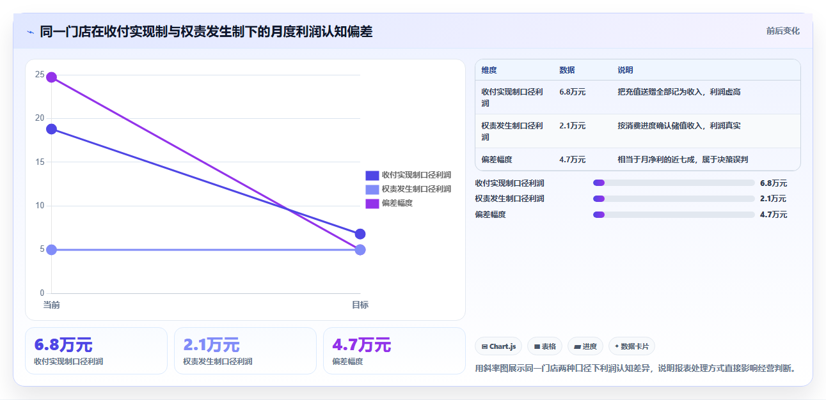Click y-axis tick label 10

coord(40,206)
